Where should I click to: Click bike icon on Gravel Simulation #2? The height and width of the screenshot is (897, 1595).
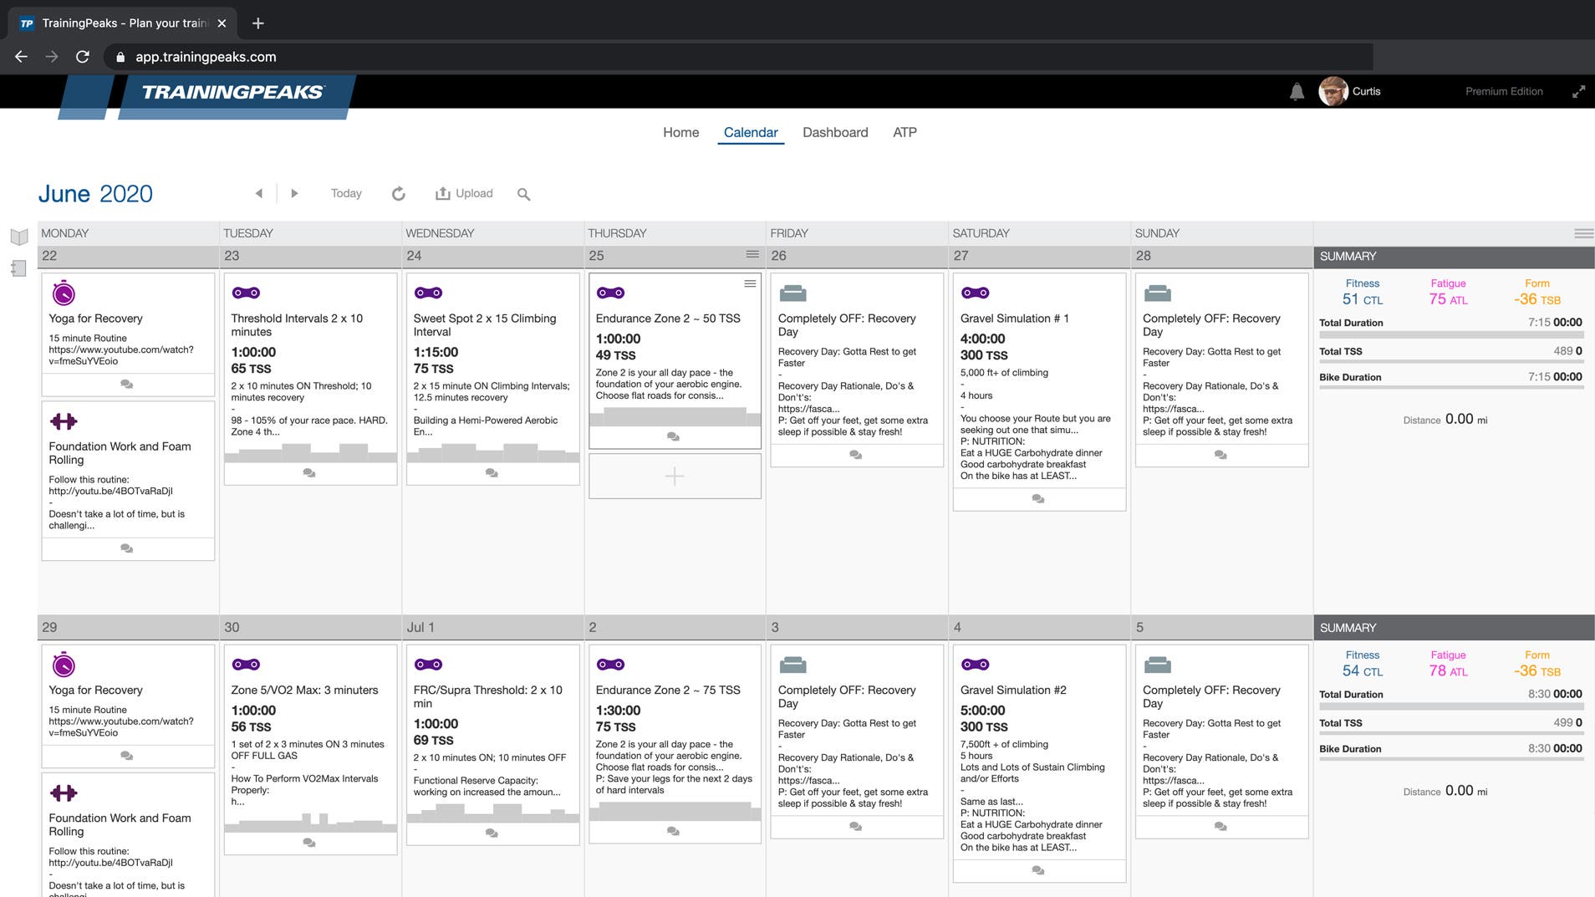click(x=975, y=665)
